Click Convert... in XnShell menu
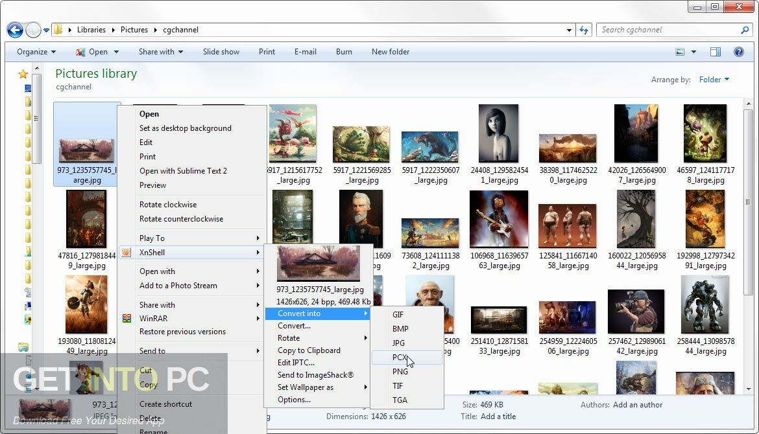The height and width of the screenshot is (434, 759). pos(294,326)
